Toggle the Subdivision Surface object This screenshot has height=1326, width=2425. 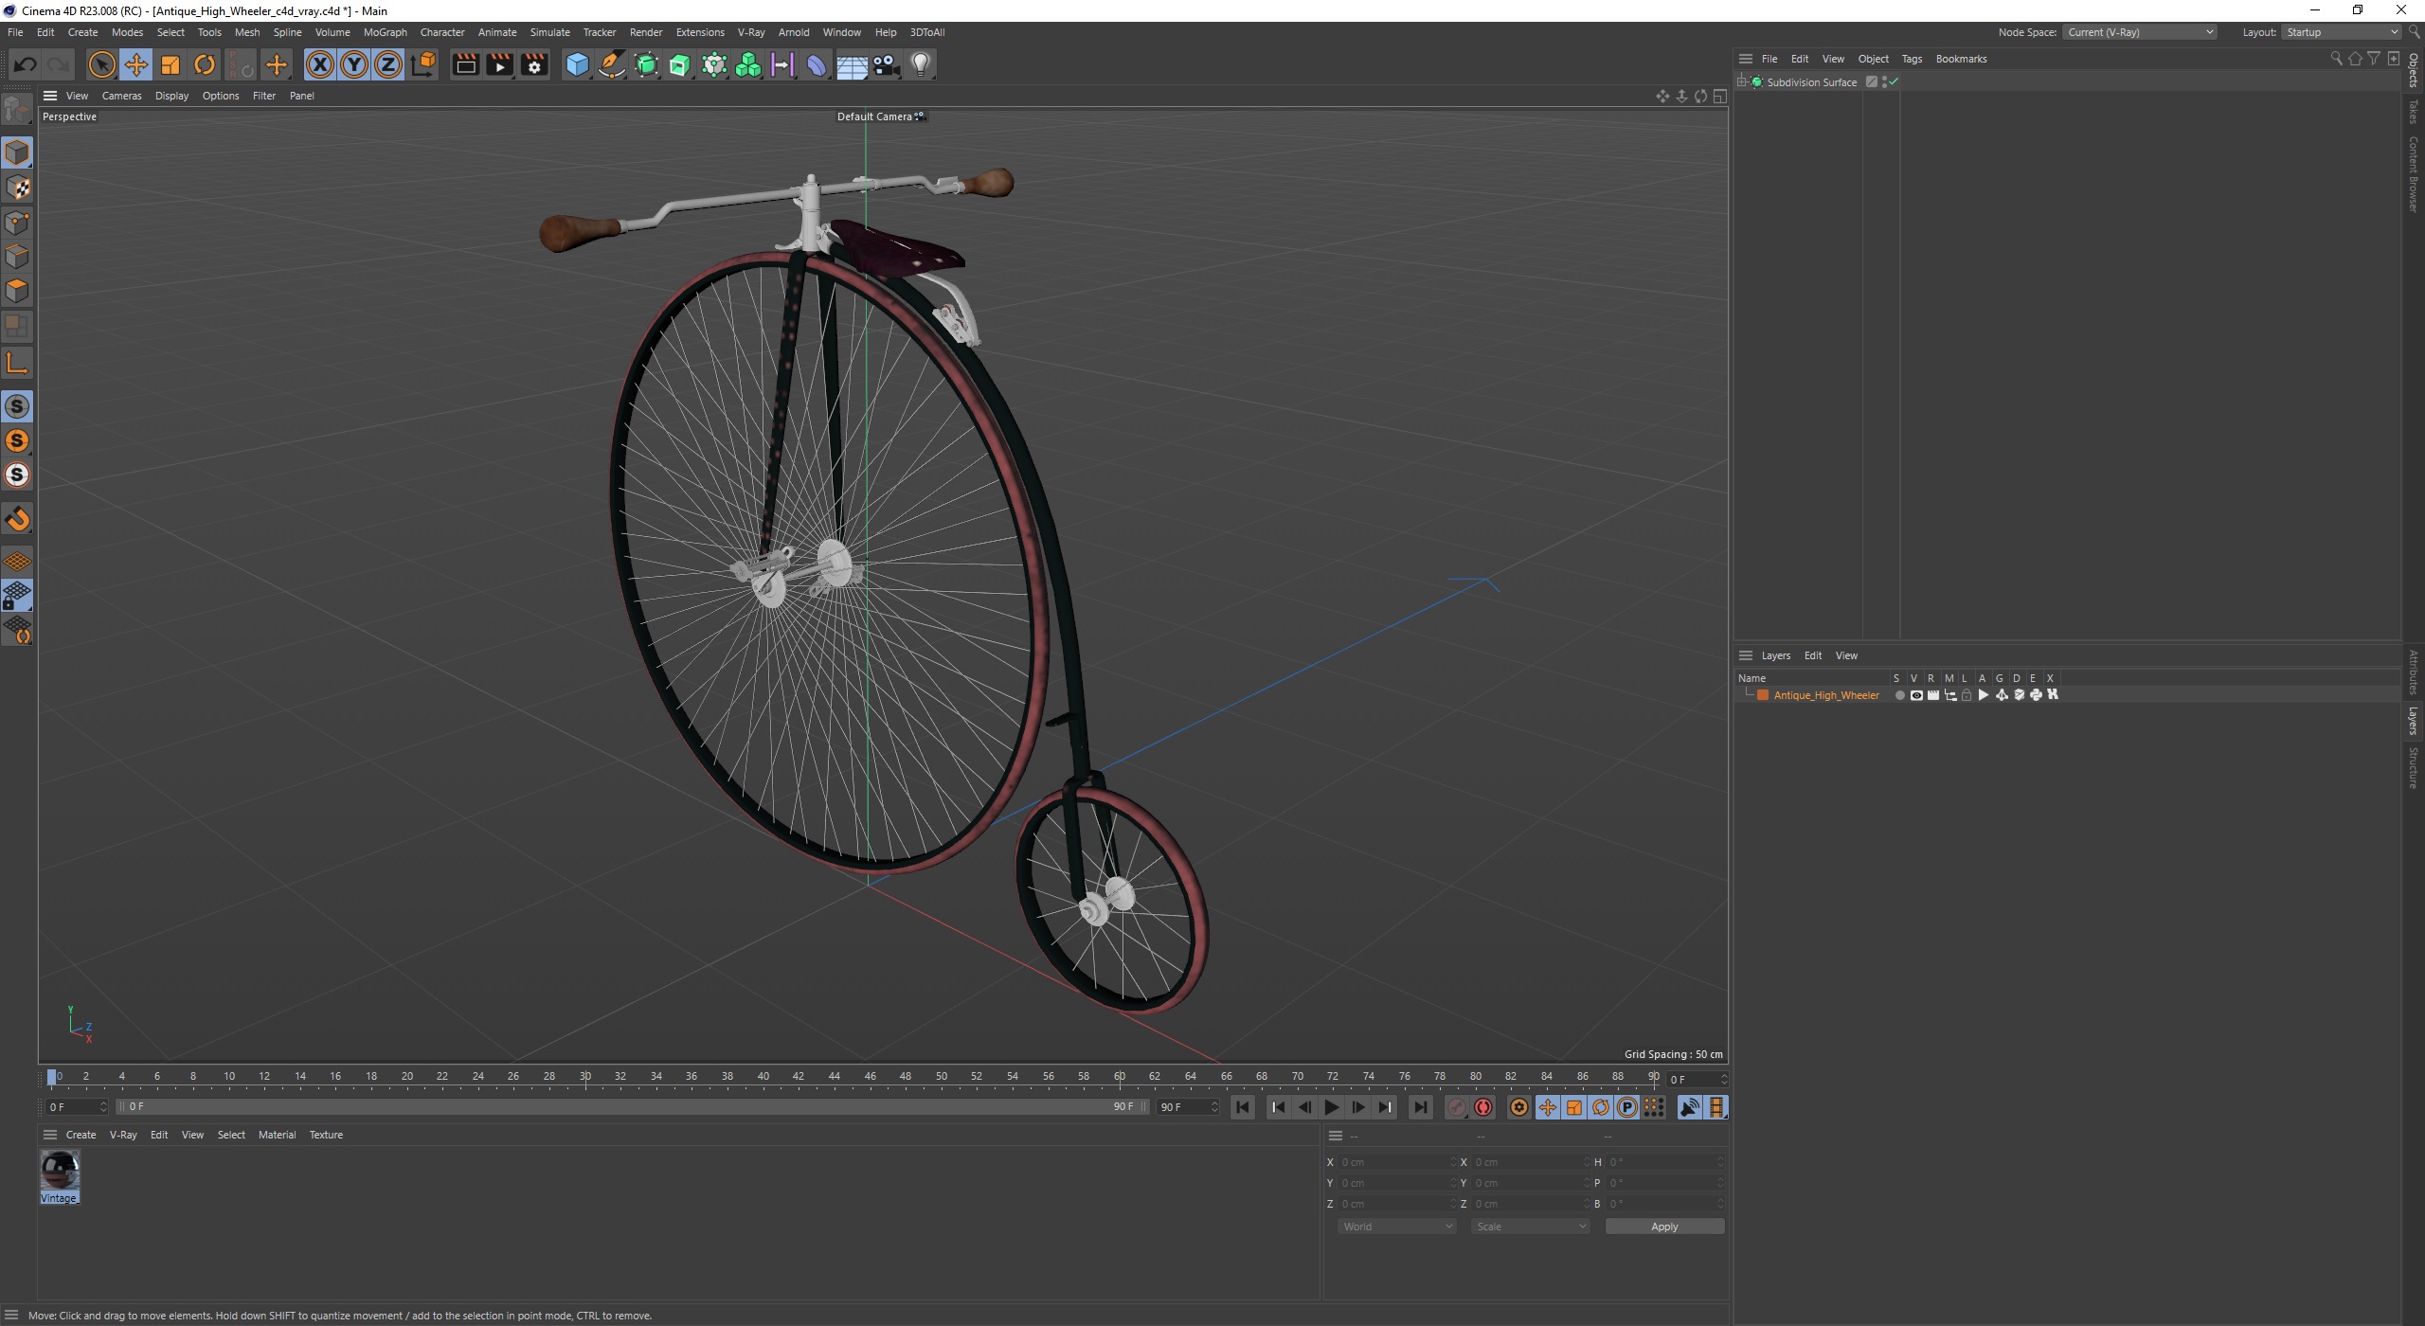pyautogui.click(x=1899, y=81)
